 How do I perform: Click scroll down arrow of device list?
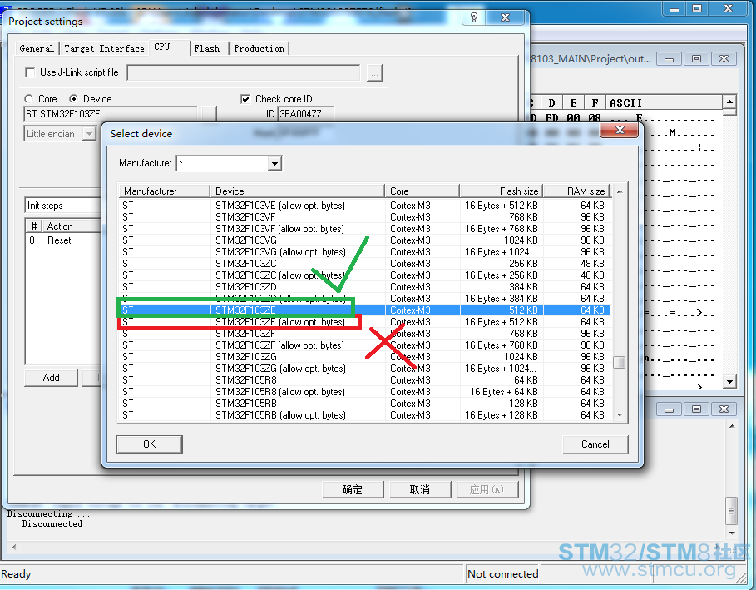pyautogui.click(x=620, y=415)
